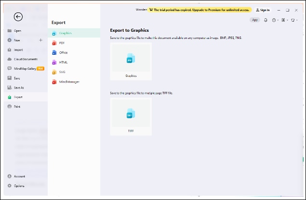Select the Office export type
Screen dimensions: 306x200
pyautogui.click(x=74, y=52)
